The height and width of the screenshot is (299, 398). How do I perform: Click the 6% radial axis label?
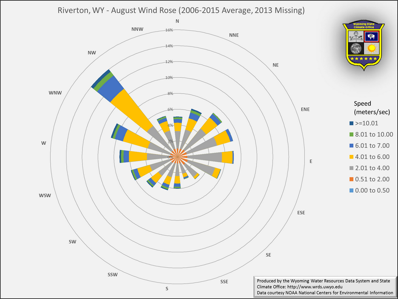pos(170,109)
